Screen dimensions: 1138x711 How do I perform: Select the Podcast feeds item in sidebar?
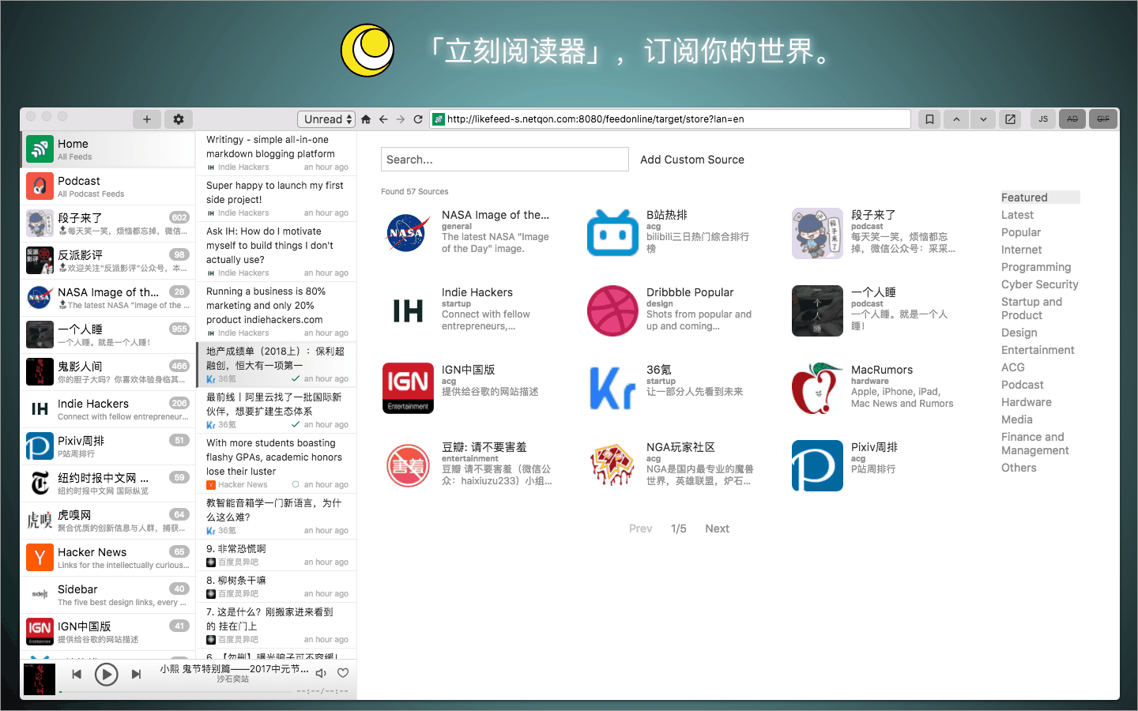pos(107,186)
